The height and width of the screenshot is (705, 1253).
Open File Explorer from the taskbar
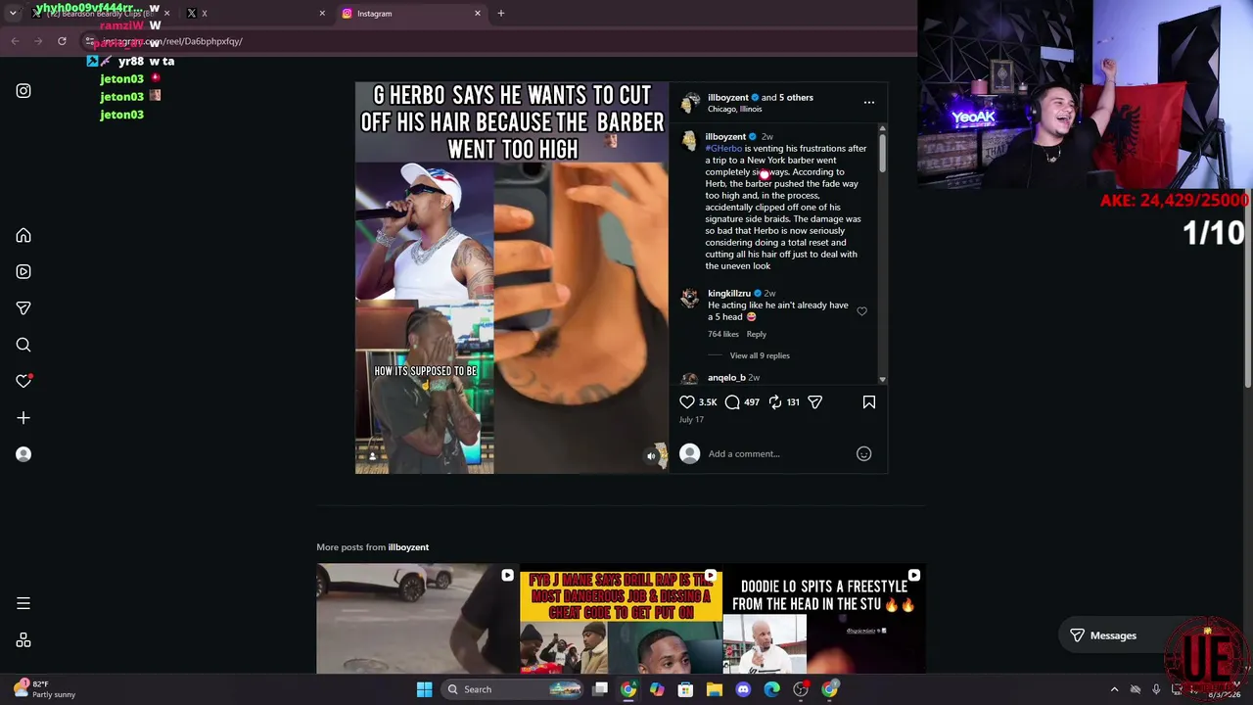point(715,689)
